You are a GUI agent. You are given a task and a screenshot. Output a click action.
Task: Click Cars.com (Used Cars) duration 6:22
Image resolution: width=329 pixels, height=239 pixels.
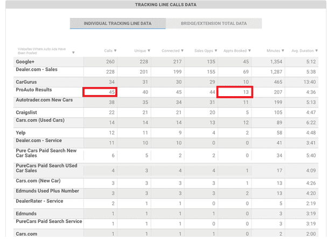(x=311, y=122)
